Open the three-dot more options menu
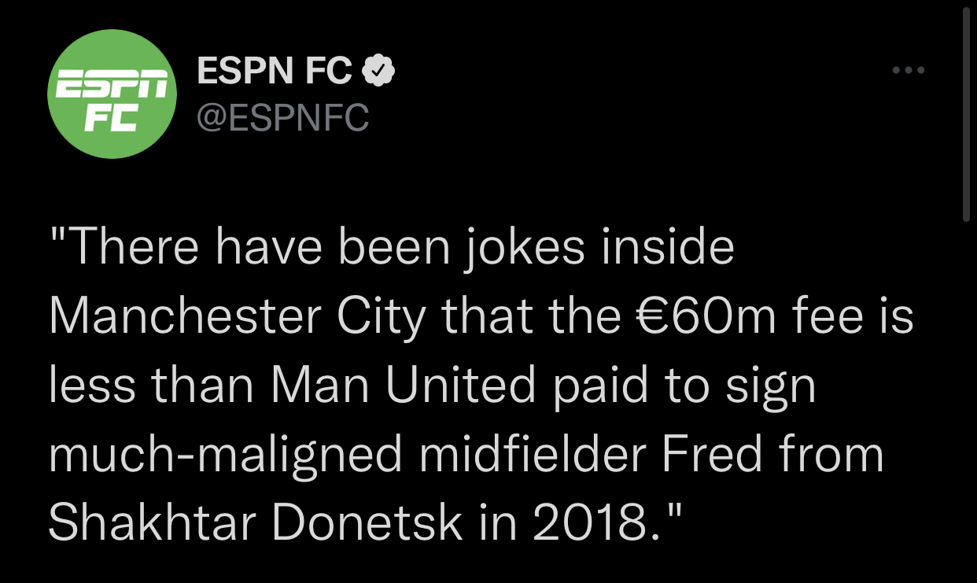Image resolution: width=977 pixels, height=583 pixels. [x=909, y=71]
